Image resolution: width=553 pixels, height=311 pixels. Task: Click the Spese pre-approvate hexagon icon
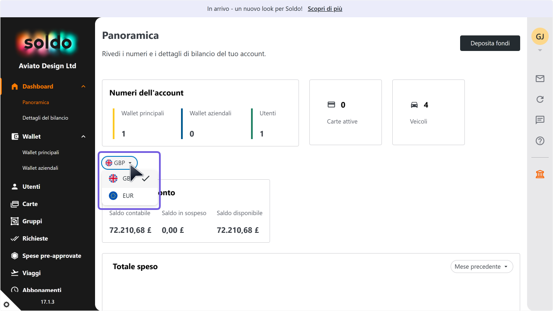(15, 256)
